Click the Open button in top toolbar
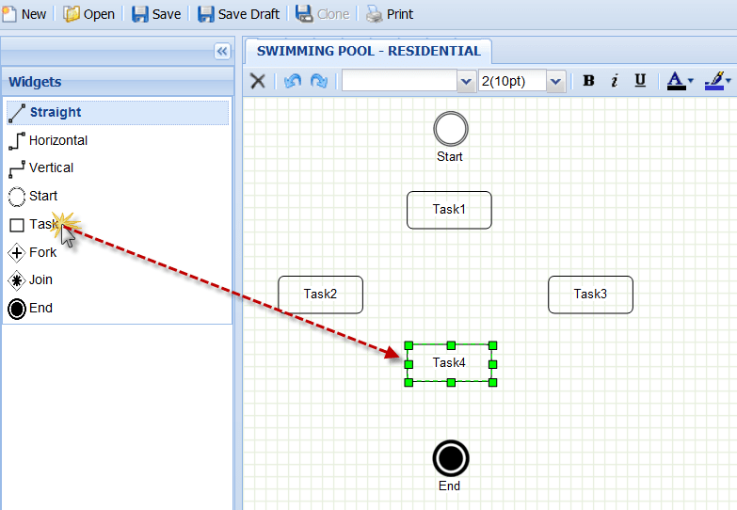Screen dimensions: 737x510 [x=88, y=14]
